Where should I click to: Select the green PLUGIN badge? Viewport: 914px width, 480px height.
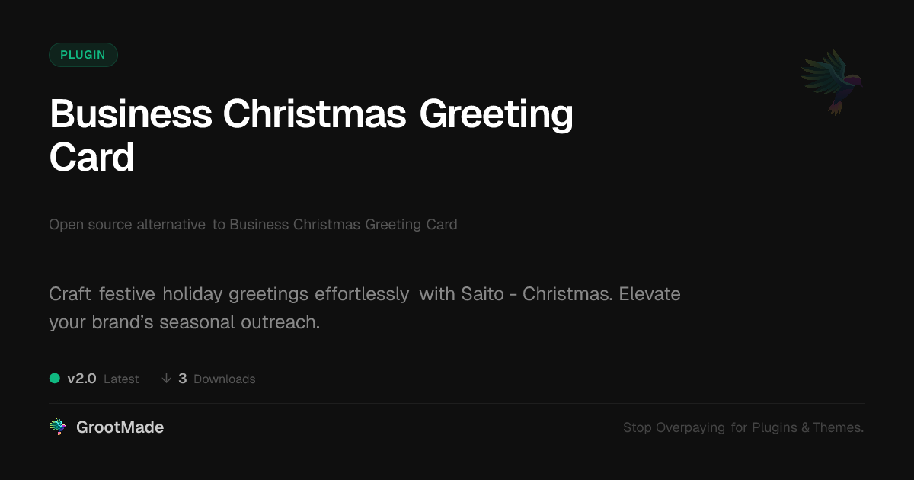click(x=83, y=55)
